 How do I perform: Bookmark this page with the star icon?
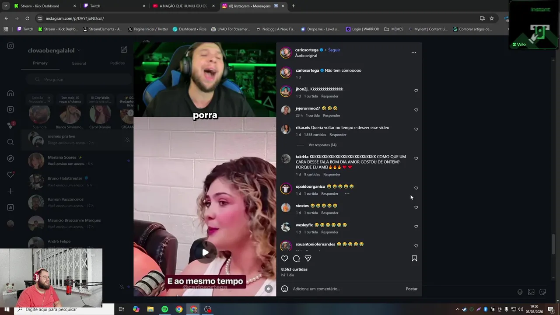[x=492, y=18]
